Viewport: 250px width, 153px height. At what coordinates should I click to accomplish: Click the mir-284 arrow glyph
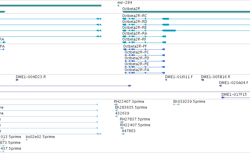click(118, 6)
